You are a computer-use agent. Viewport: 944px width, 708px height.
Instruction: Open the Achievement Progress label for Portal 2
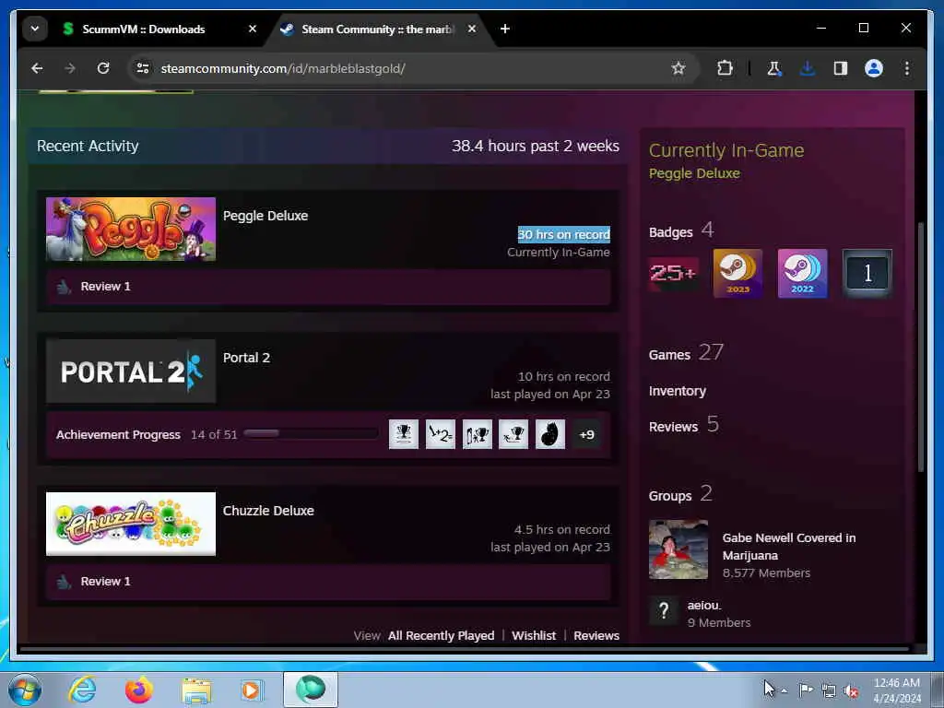[118, 435]
